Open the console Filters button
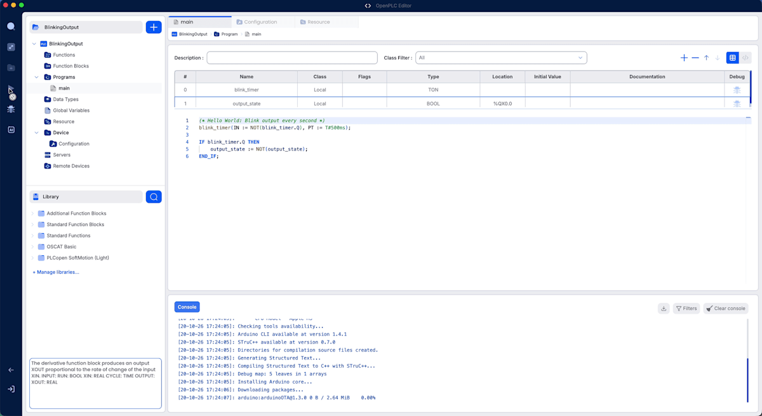This screenshot has height=416, width=762. 686,308
